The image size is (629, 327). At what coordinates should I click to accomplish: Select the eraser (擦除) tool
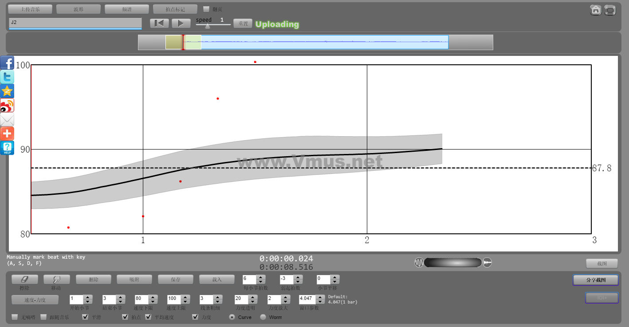click(x=24, y=279)
